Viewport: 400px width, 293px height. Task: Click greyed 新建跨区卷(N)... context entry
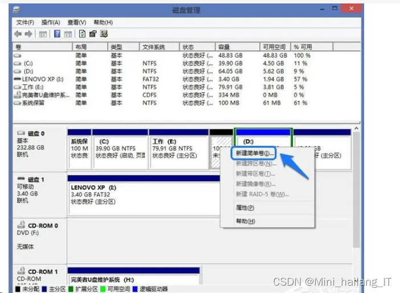(x=256, y=164)
